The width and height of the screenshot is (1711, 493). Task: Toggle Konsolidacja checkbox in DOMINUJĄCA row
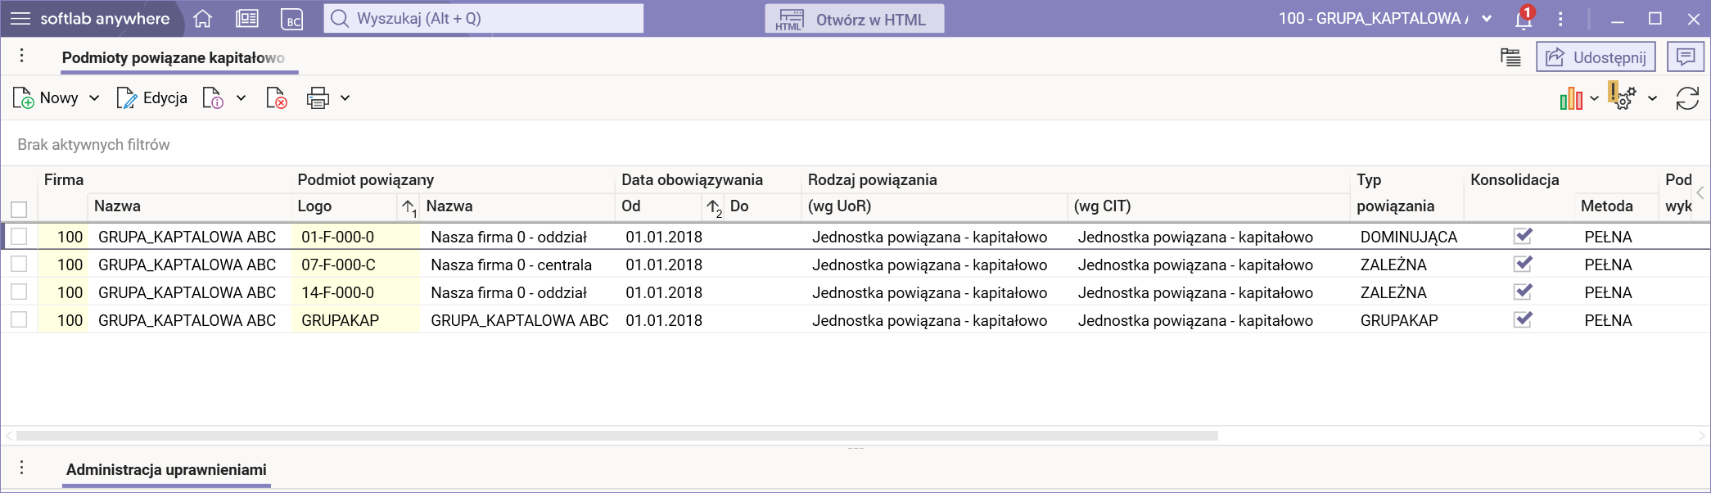click(x=1523, y=236)
